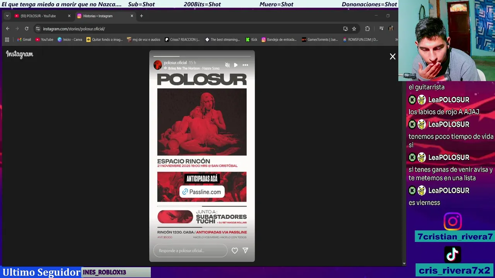Click the TikTok logo in stream overlay
The image size is (495, 278).
(x=452, y=254)
